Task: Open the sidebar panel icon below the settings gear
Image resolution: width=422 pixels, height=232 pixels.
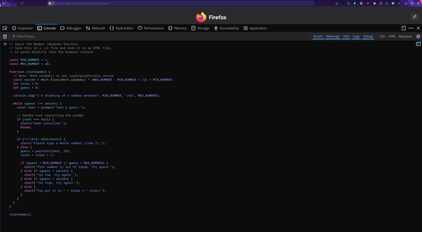Action: coord(418,44)
